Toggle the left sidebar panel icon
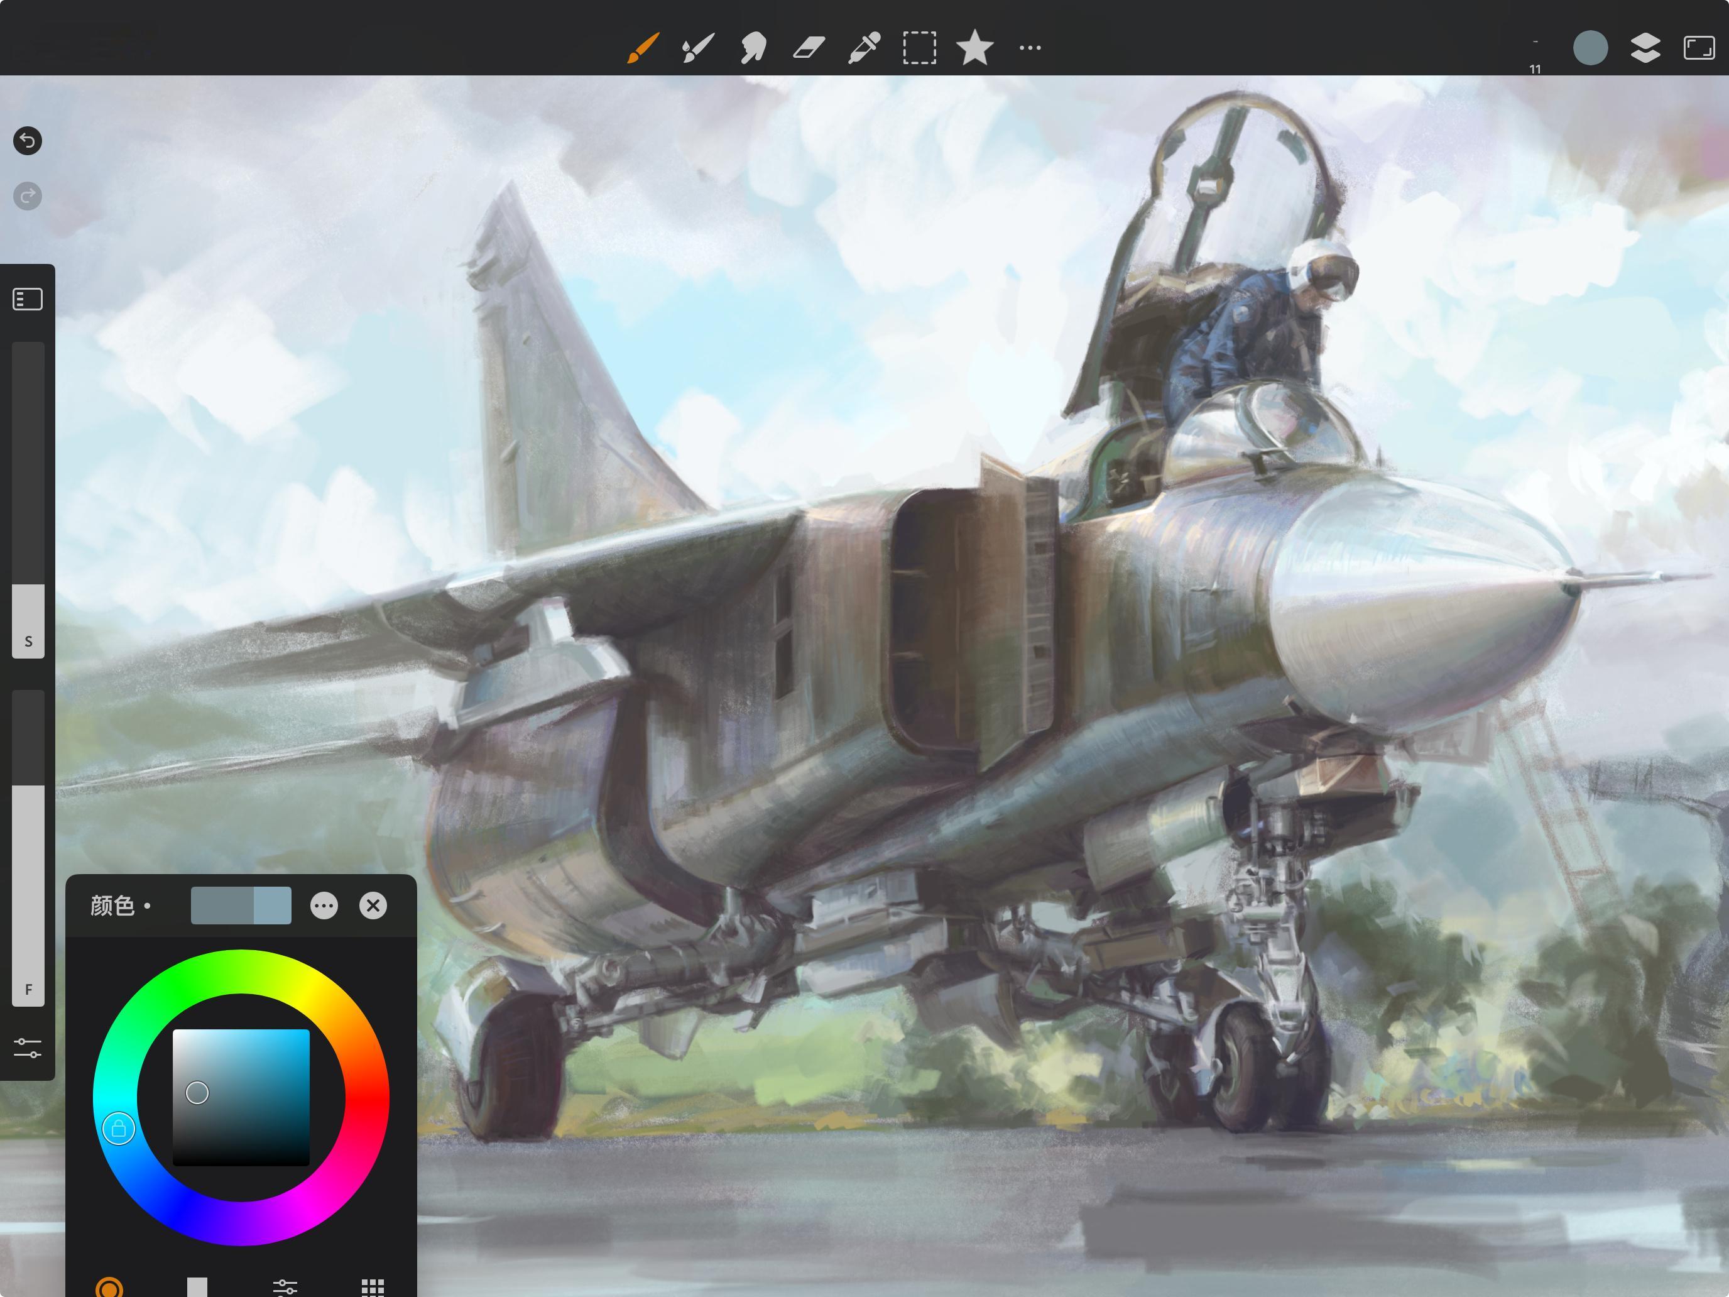Image resolution: width=1729 pixels, height=1297 pixels. (x=28, y=299)
